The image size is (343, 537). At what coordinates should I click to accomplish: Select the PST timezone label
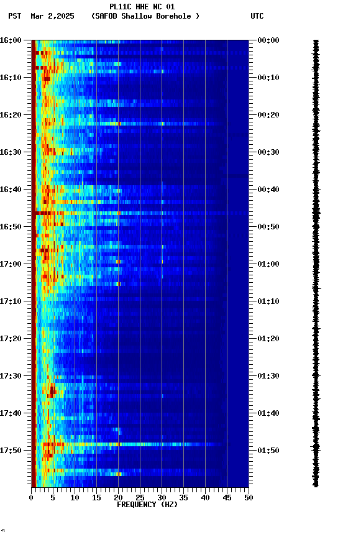coord(15,16)
